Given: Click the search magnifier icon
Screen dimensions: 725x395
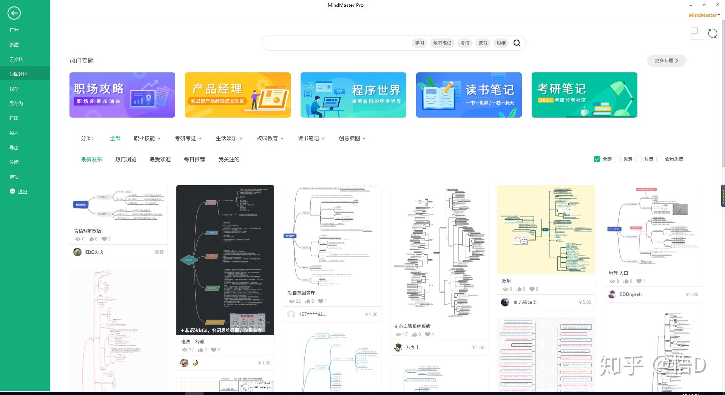Looking at the screenshot, I should point(517,43).
